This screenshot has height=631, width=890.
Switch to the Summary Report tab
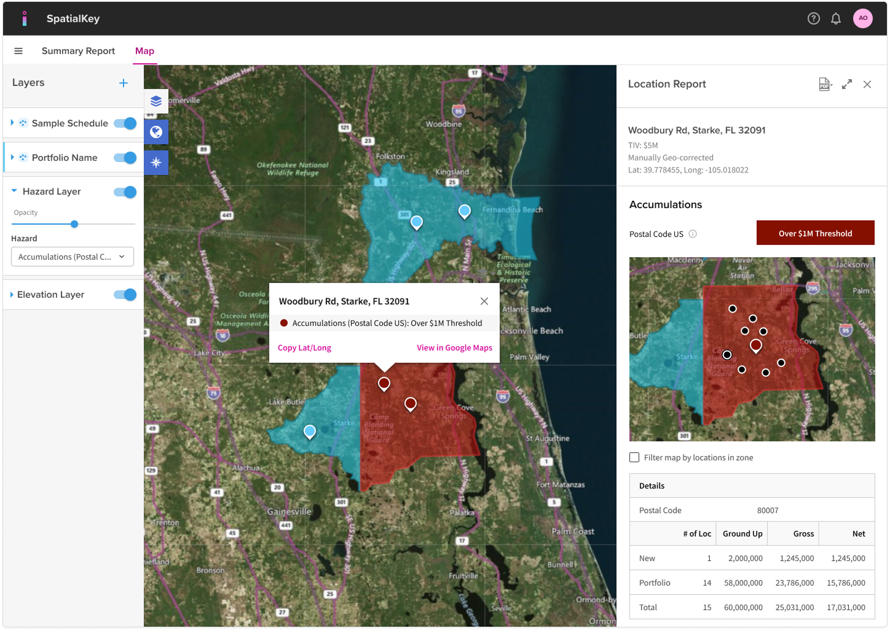coord(78,51)
